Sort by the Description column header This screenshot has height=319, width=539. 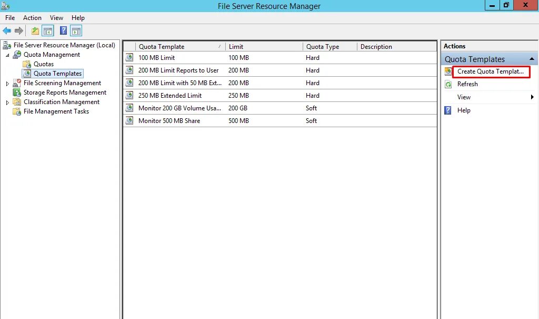[x=397, y=47]
